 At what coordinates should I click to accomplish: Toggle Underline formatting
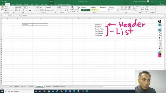tap(20, 10)
